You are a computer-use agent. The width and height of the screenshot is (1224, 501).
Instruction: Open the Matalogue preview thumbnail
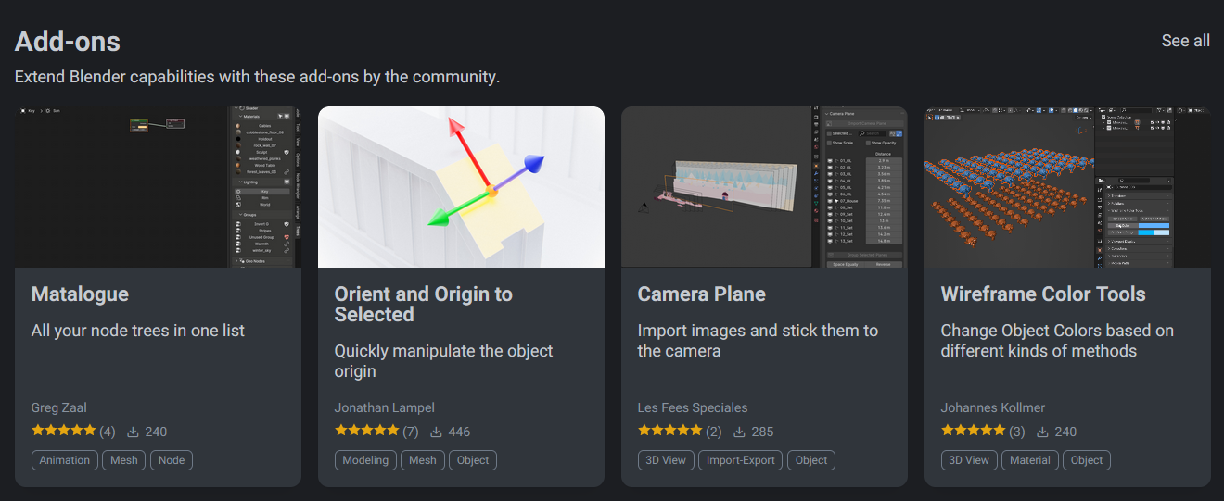coord(158,187)
